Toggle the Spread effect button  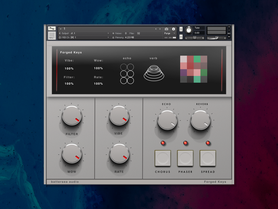tap(208, 158)
